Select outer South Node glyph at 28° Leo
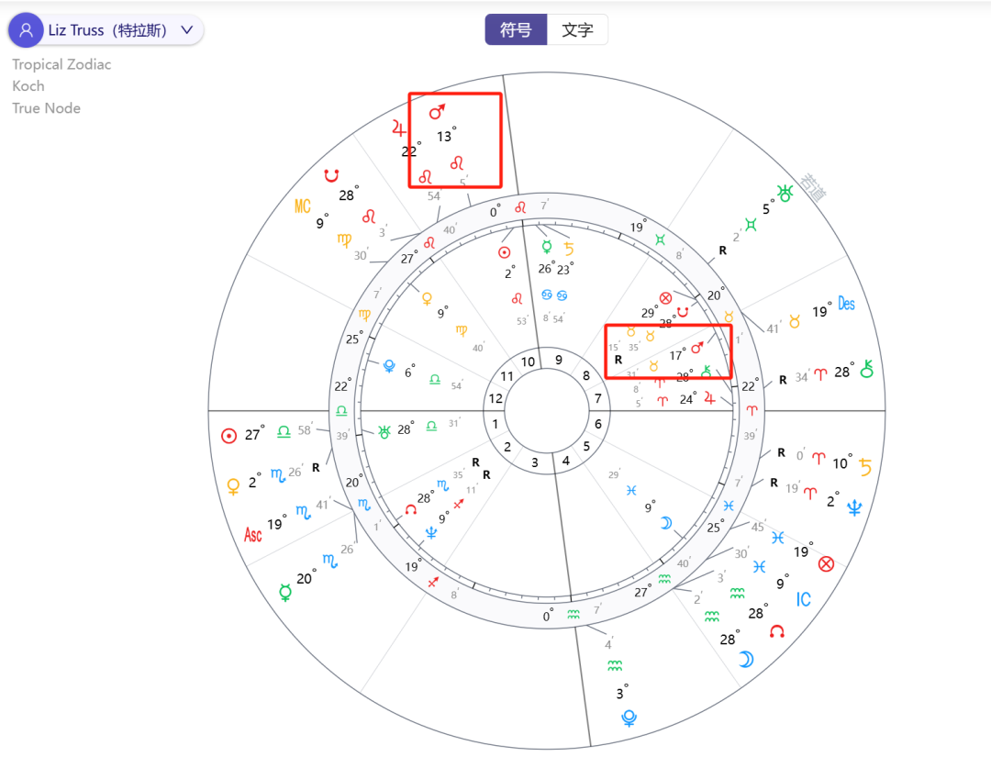 click(331, 174)
